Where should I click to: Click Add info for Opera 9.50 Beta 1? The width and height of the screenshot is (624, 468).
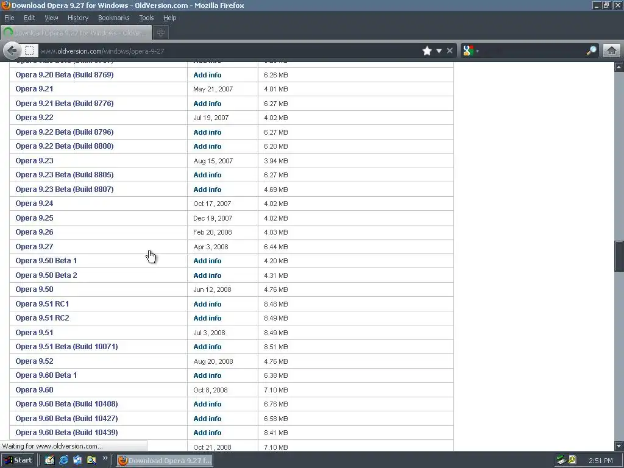click(207, 261)
